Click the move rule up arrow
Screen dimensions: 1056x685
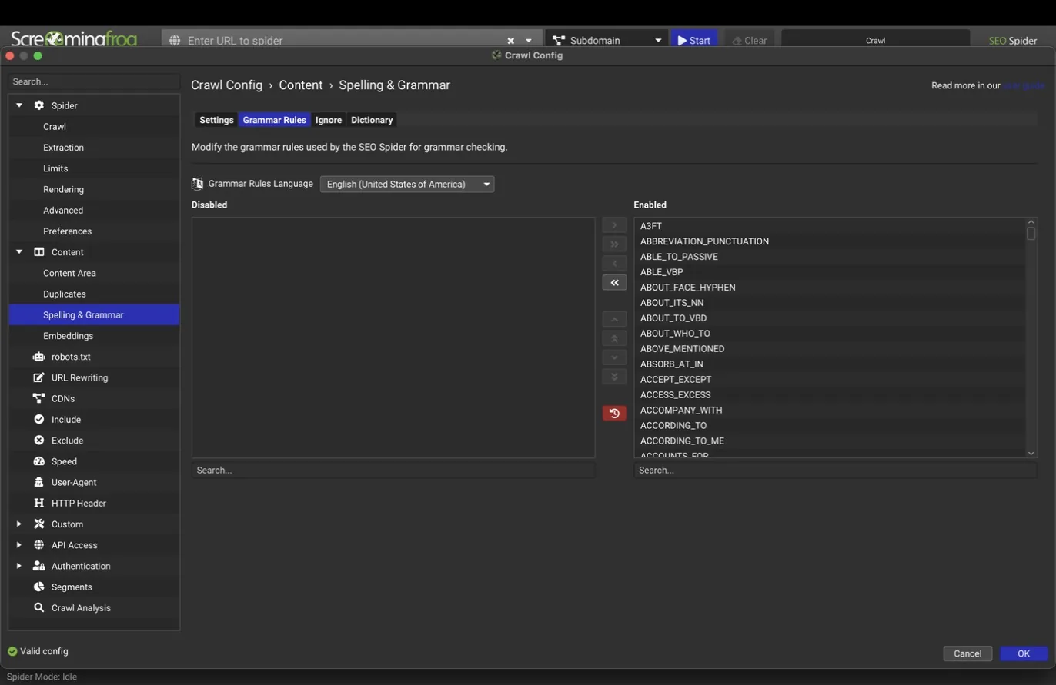point(614,319)
